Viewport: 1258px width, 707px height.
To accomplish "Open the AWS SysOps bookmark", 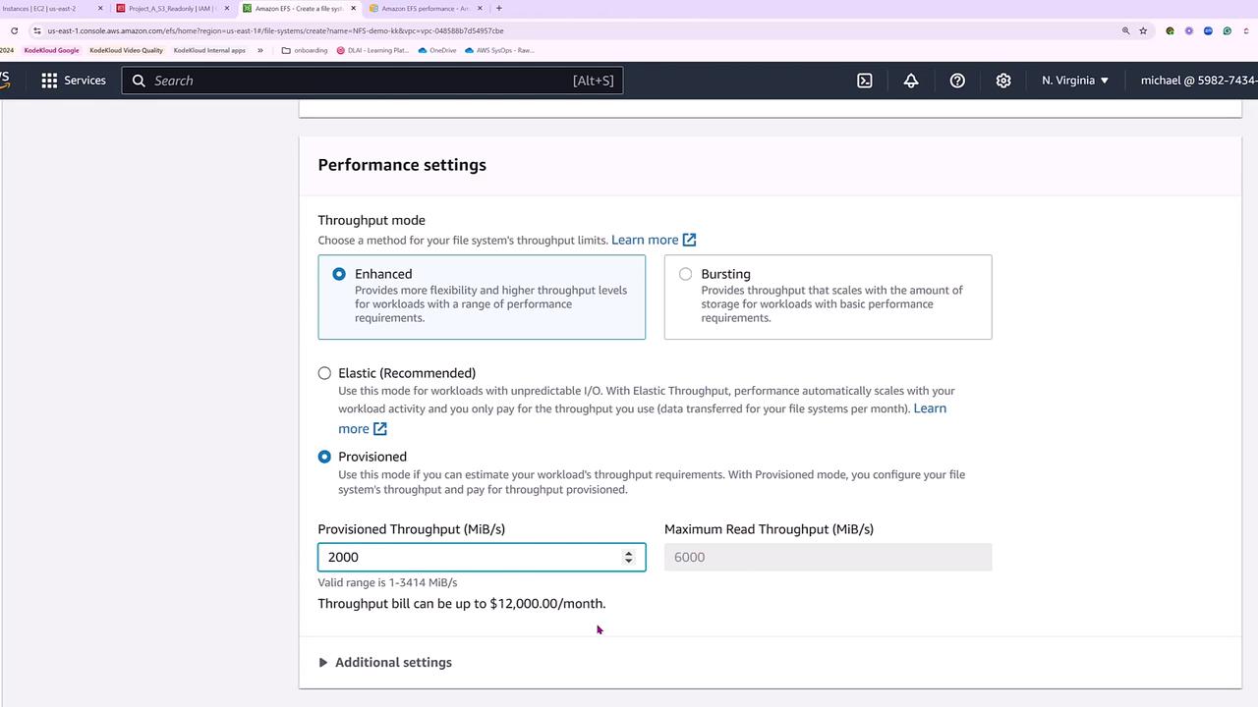I will (499, 50).
